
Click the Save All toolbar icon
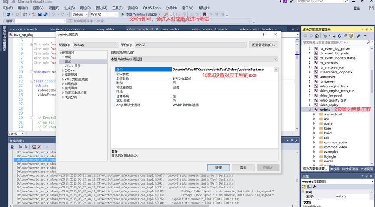coord(45,14)
